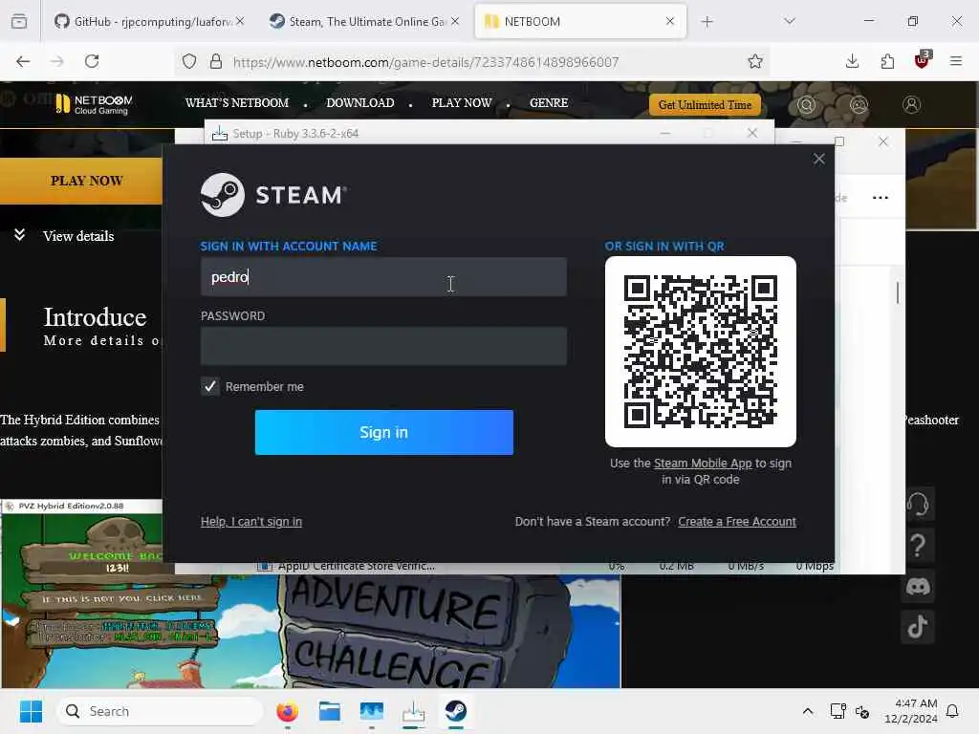This screenshot has width=979, height=734.
Task: Click the taskbar Search box
Action: (160, 711)
